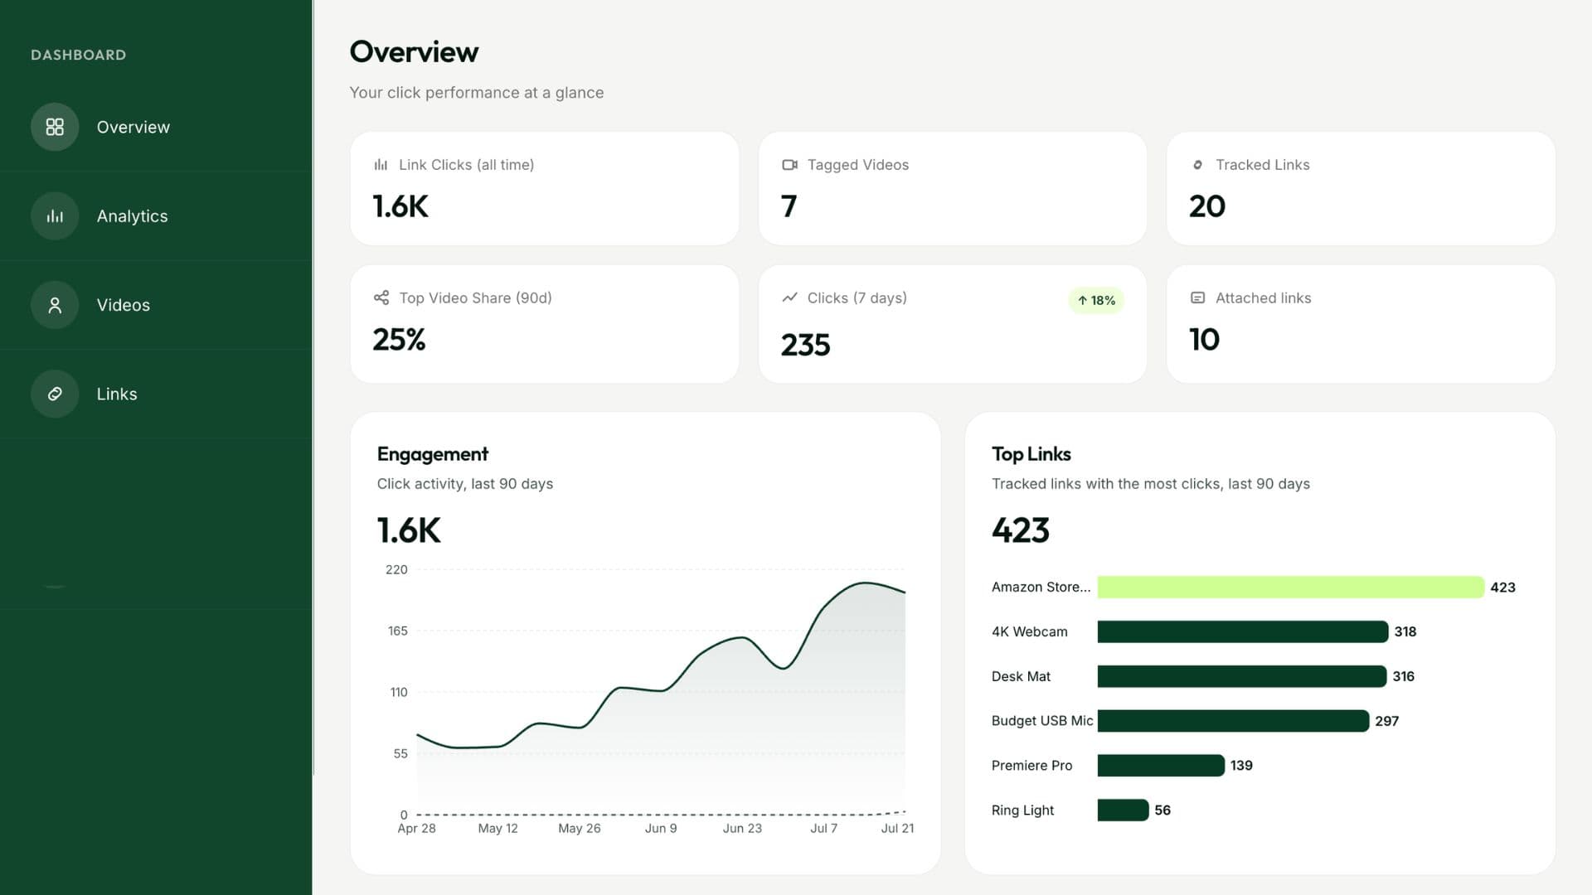Click 'Click activity, last 90 days' subtitle
This screenshot has height=895, width=1592.
464,484
